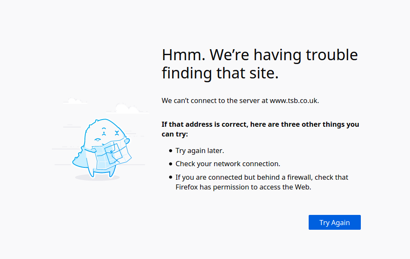Click the www.tsb.co.uk address text
Viewport: 410px width, 259px height.
tap(294, 100)
